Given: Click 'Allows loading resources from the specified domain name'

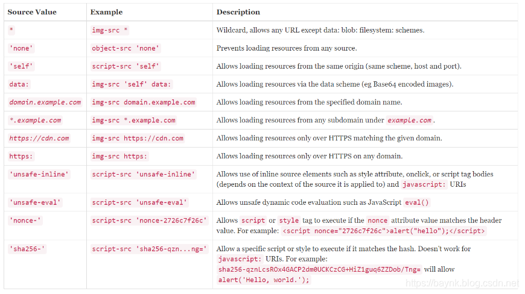Looking at the screenshot, I should coord(310,102).
